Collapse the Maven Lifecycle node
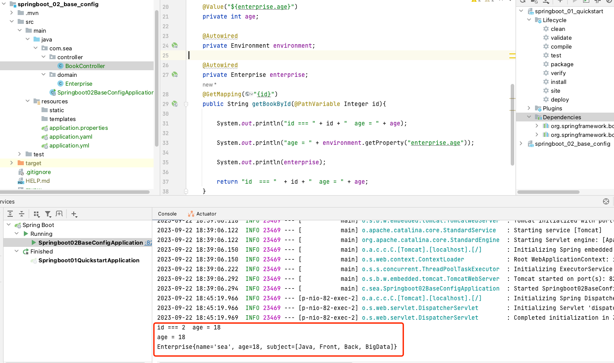The width and height of the screenshot is (614, 363). coord(529,20)
